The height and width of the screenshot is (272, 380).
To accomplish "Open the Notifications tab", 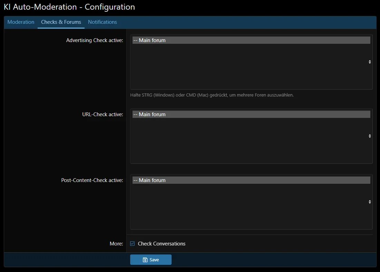I will coord(102,22).
